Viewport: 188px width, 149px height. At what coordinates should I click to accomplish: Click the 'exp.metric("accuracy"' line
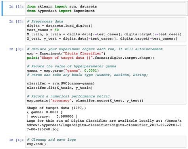click(85, 101)
